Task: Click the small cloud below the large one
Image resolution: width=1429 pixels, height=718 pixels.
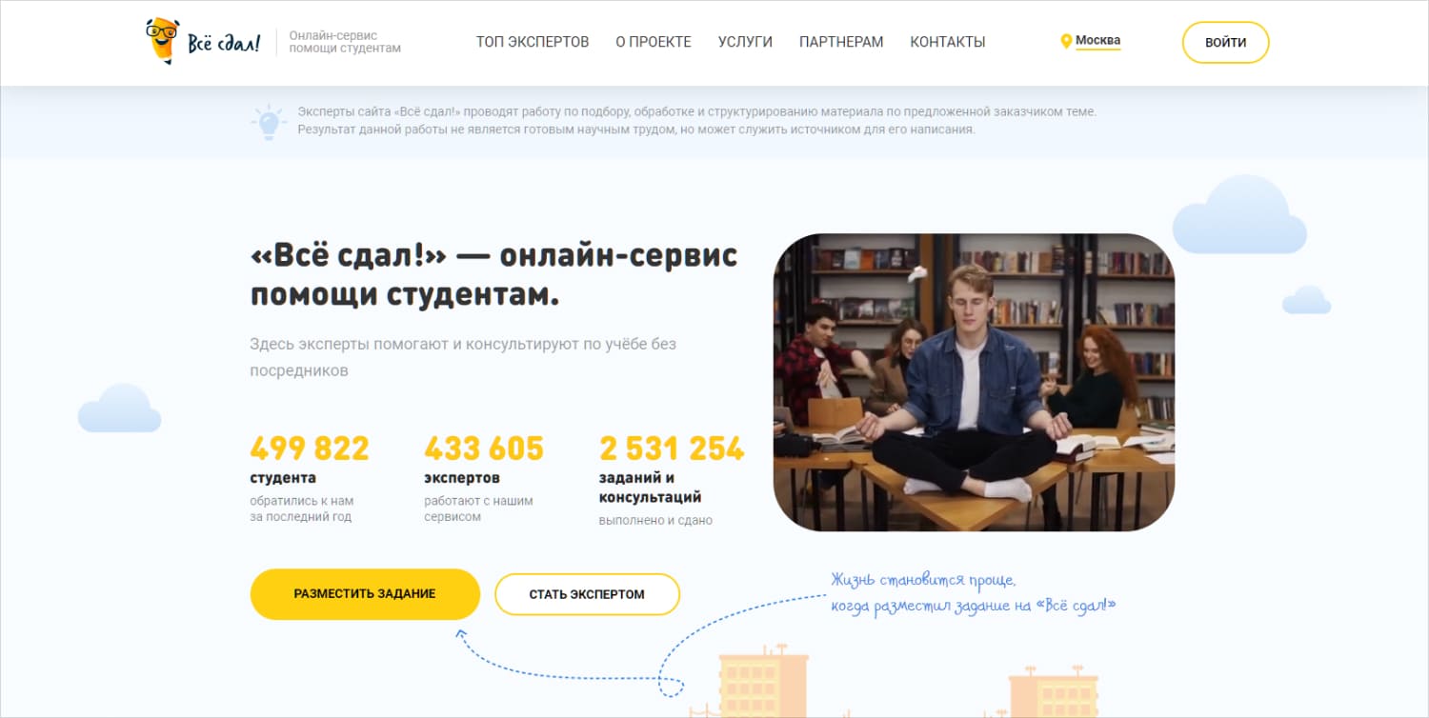Action: point(1306,299)
